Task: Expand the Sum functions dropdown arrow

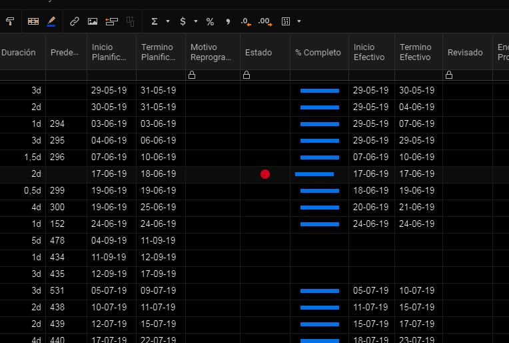Action: (x=168, y=21)
